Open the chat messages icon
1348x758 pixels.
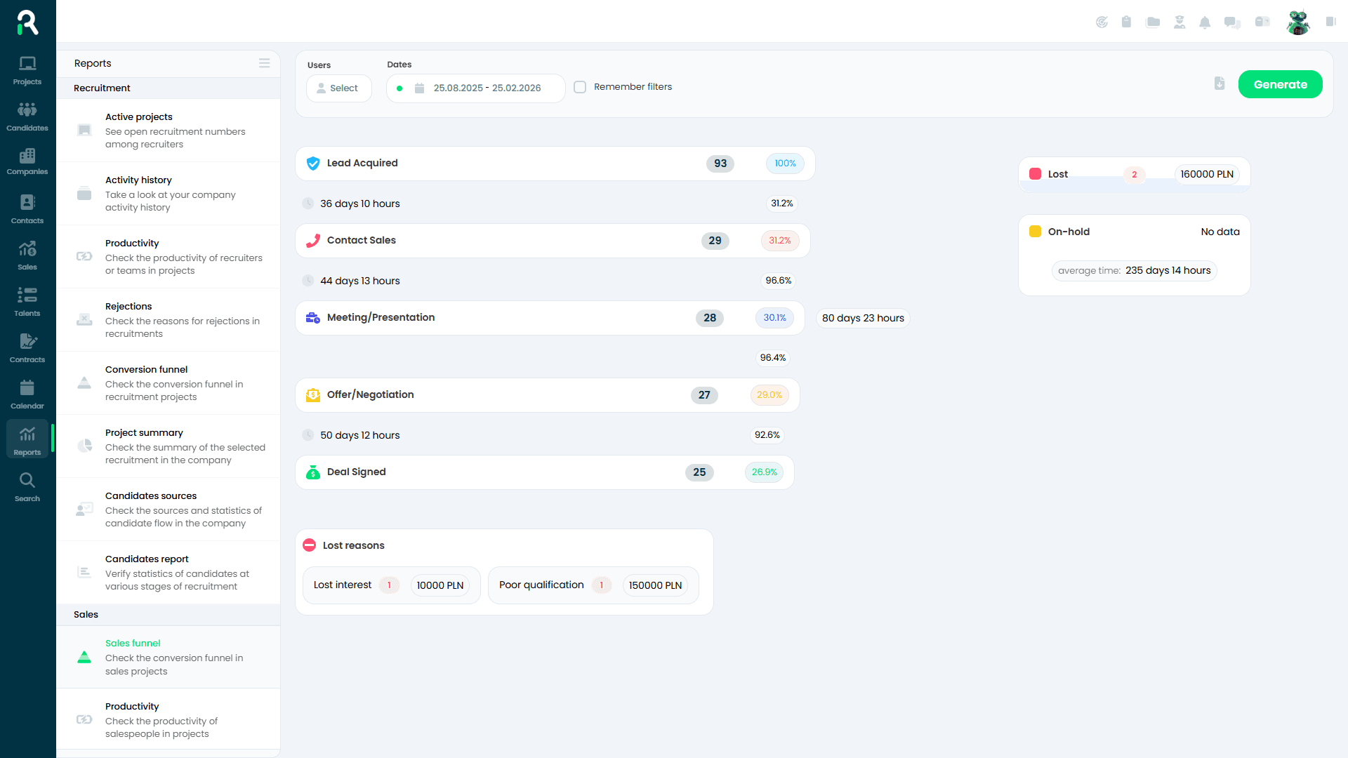1231,22
